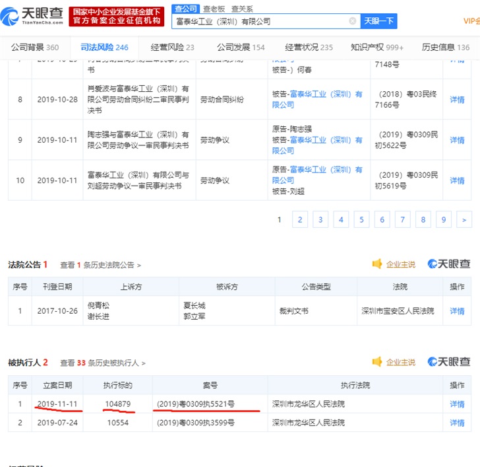Go to next page with the > arrow
This screenshot has height=467, width=480.
(464, 220)
